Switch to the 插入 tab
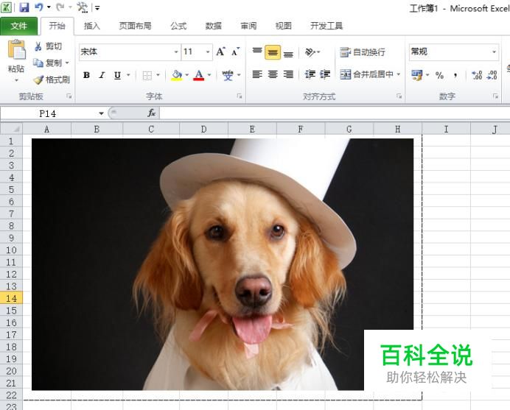 click(x=91, y=26)
